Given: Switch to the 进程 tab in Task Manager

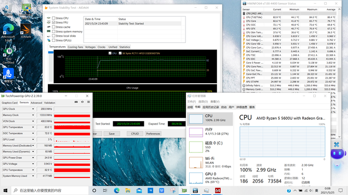Looking at the screenshot, I should click(x=190, y=107).
